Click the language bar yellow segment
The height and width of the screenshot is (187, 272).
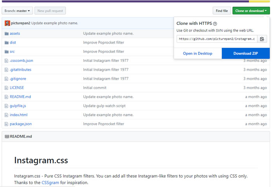pos(260,2)
